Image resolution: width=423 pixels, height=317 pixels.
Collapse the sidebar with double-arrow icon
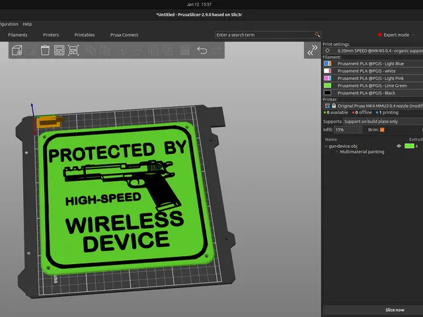coord(313,50)
